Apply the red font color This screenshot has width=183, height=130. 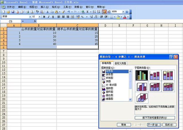(x=125, y=17)
